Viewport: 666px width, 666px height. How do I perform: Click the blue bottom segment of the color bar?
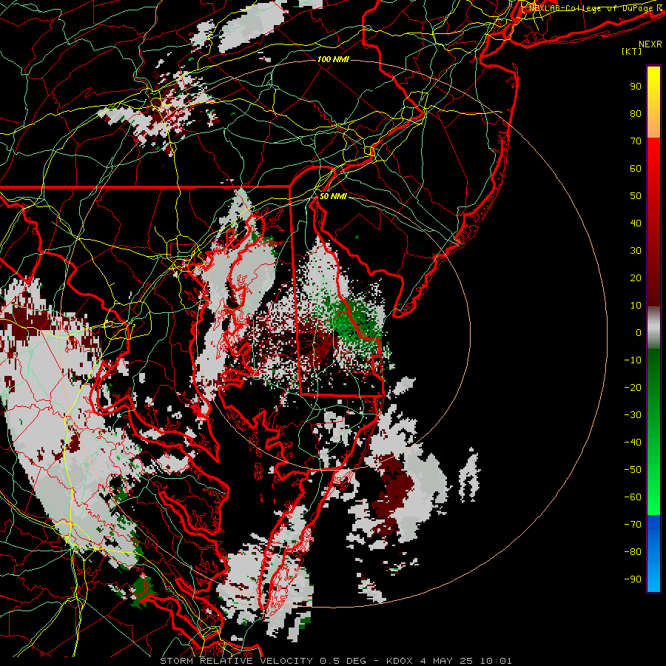coord(653,554)
